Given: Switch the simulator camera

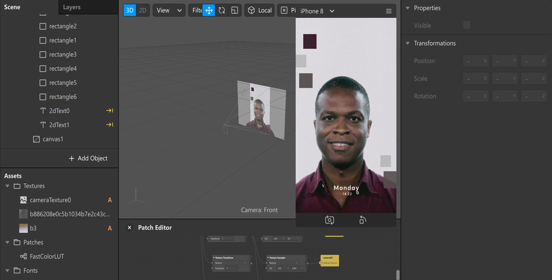Looking at the screenshot, I should click(x=330, y=220).
